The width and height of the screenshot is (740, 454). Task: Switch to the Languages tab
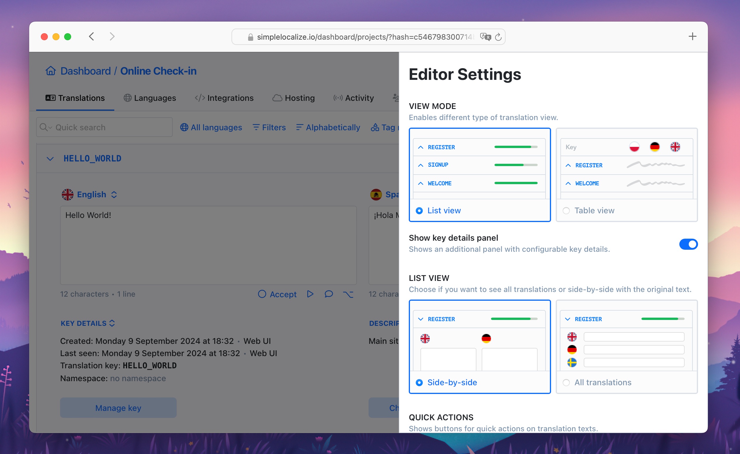[x=150, y=97]
